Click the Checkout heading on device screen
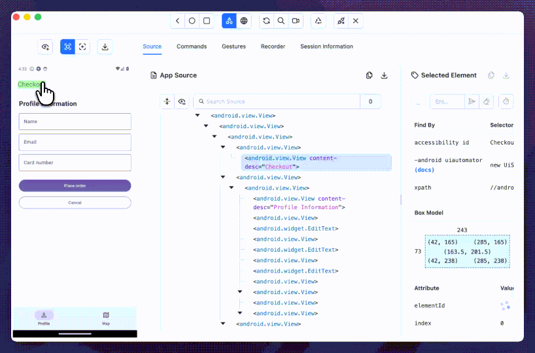The width and height of the screenshot is (535, 353). [x=31, y=84]
